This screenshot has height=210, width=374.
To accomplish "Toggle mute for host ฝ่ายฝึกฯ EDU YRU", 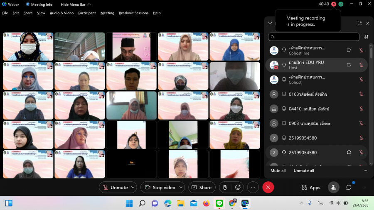I will (x=361, y=65).
